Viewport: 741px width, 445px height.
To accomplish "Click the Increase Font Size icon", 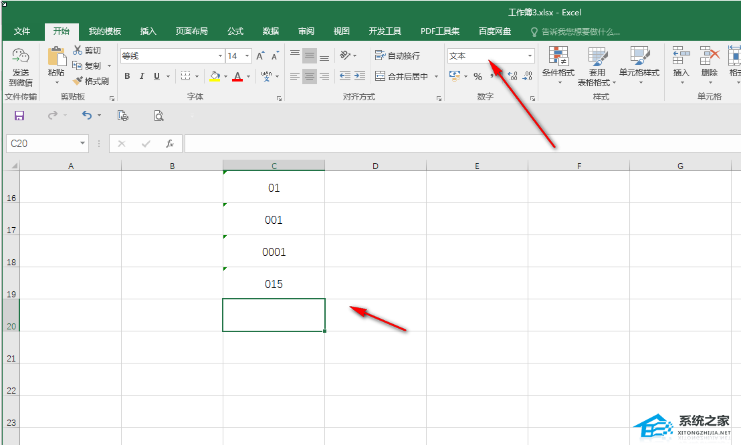I will tap(260, 56).
